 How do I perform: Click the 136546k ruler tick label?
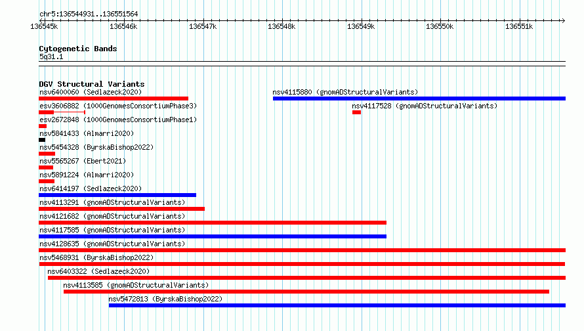123,26
